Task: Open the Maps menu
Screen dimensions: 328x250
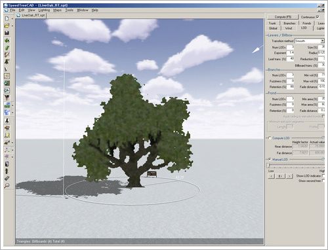Action: 57,10
